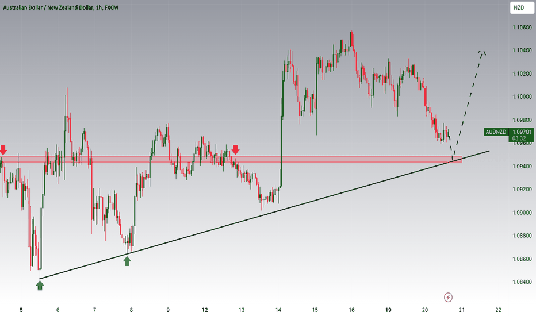Click date label 13 on time axis
The image size is (536, 316).
click(242, 310)
